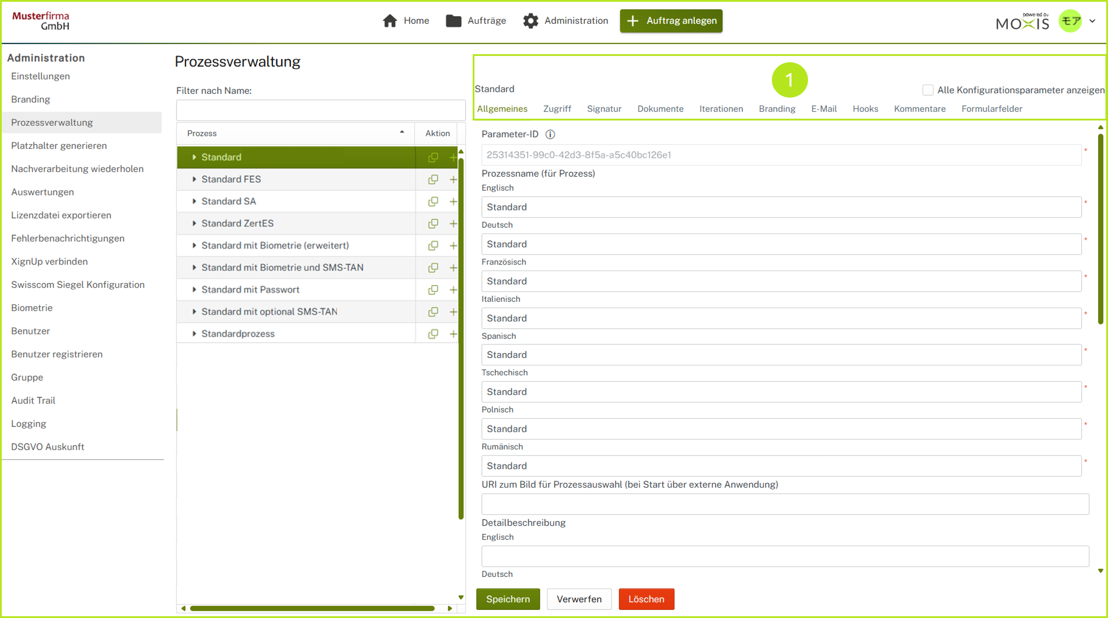Click copy icon for Standardprozess row
The width and height of the screenshot is (1108, 618).
click(433, 334)
